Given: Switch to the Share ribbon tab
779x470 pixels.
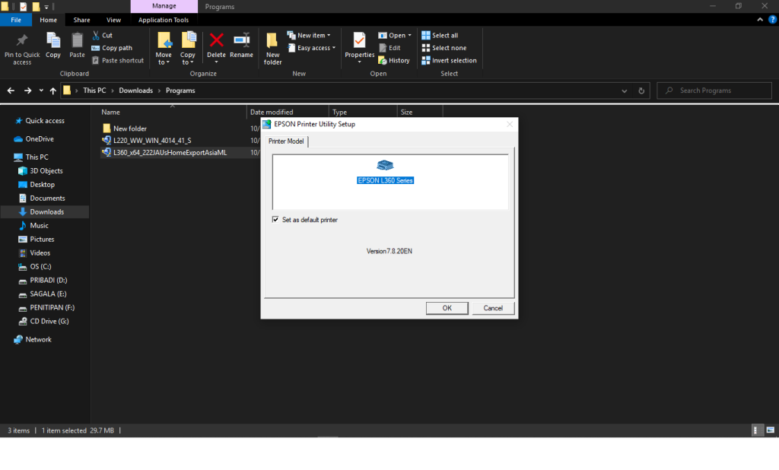Looking at the screenshot, I should (81, 20).
